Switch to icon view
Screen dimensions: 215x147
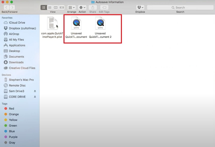pyautogui.click(x=44, y=7)
